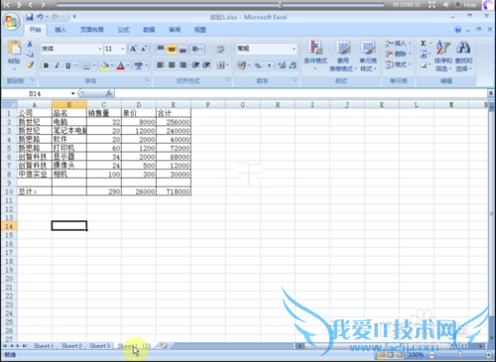The width and height of the screenshot is (496, 362).
Task: Open Cell Styles (单元格样式)
Action: click(x=368, y=55)
